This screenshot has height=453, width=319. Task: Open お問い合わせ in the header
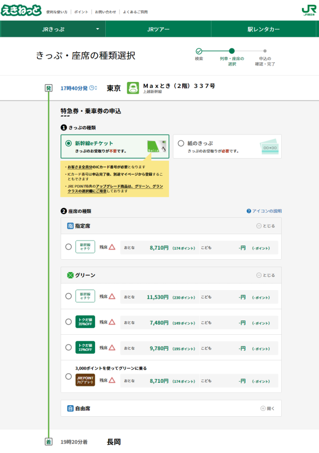coord(106,12)
